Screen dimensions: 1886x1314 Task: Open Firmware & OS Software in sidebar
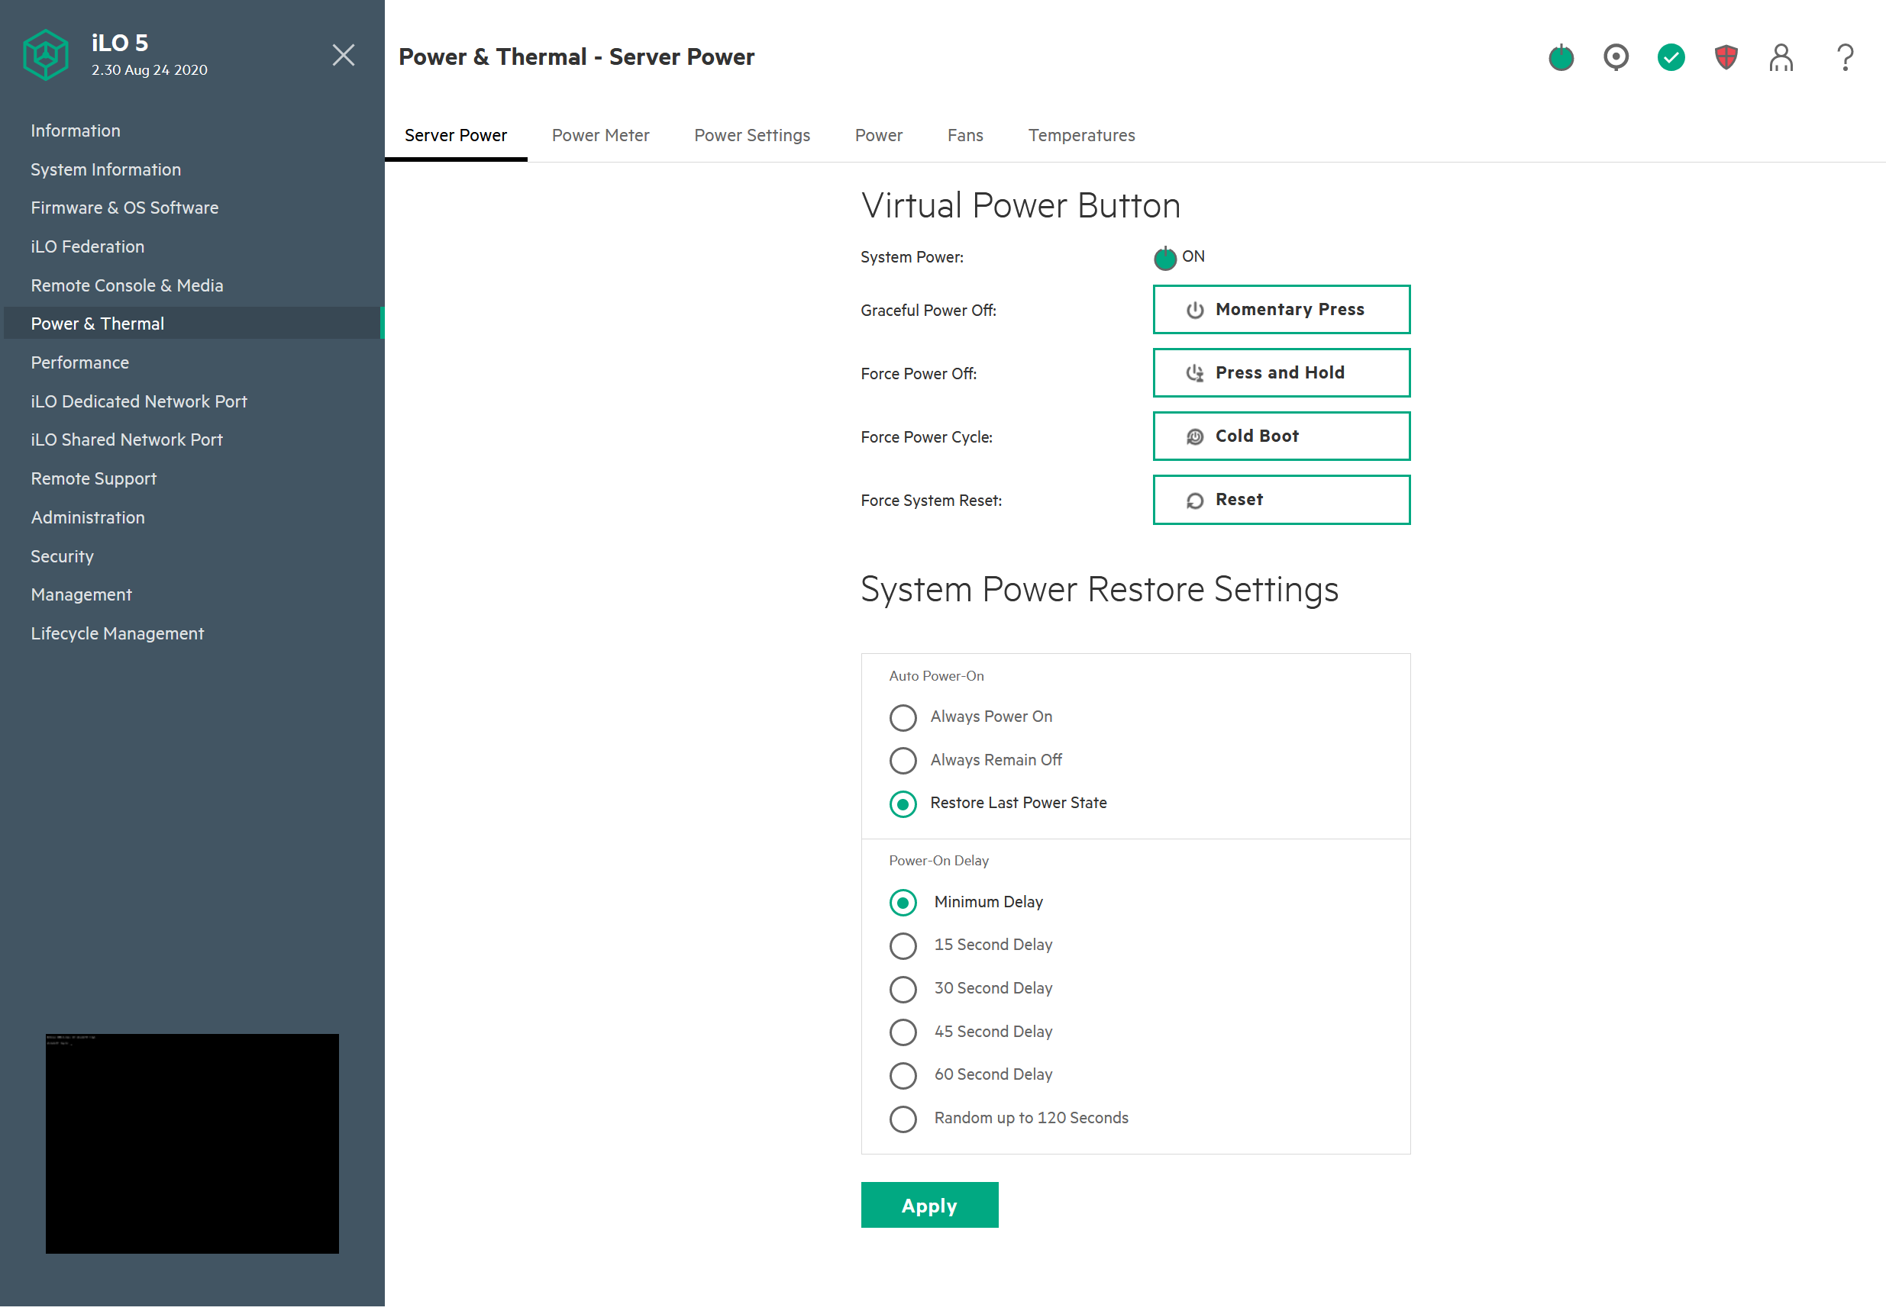pos(125,208)
